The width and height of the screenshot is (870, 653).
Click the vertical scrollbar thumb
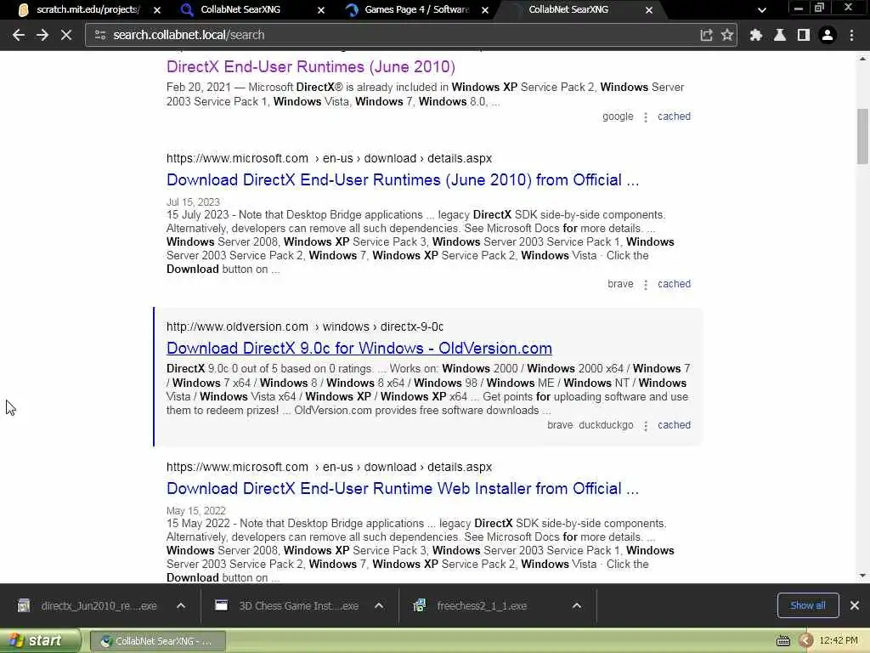pyautogui.click(x=862, y=137)
